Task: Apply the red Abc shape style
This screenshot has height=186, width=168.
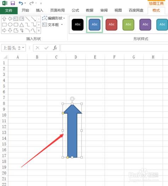Action: (111, 24)
